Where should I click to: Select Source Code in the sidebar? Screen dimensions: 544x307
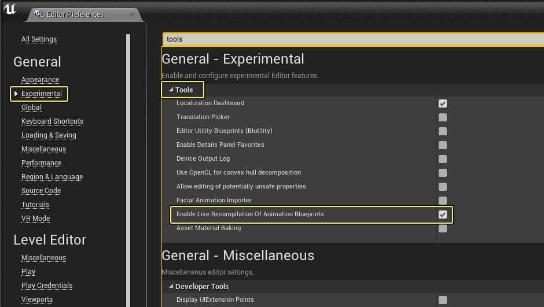[x=41, y=191]
